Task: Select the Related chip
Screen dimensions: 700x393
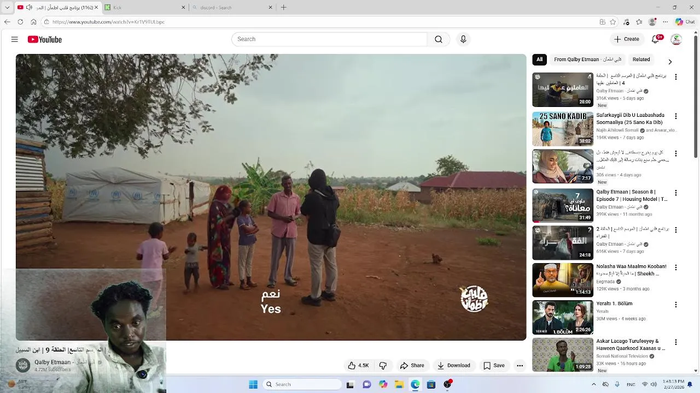Action: pyautogui.click(x=641, y=59)
